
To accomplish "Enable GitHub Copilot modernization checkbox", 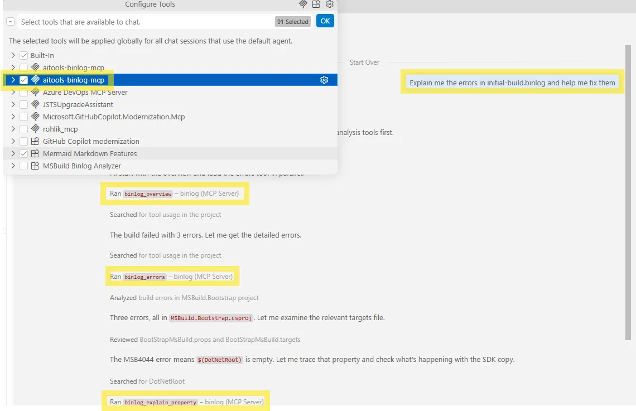I will 23,141.
